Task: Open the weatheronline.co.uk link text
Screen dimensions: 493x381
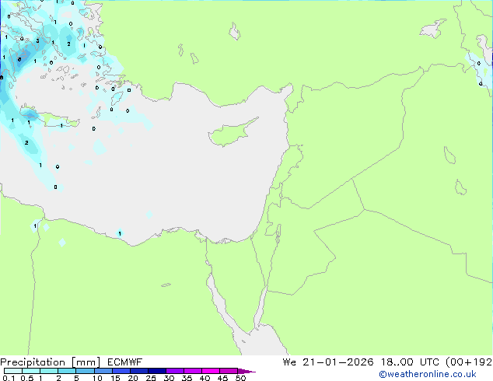Action: (x=428, y=374)
